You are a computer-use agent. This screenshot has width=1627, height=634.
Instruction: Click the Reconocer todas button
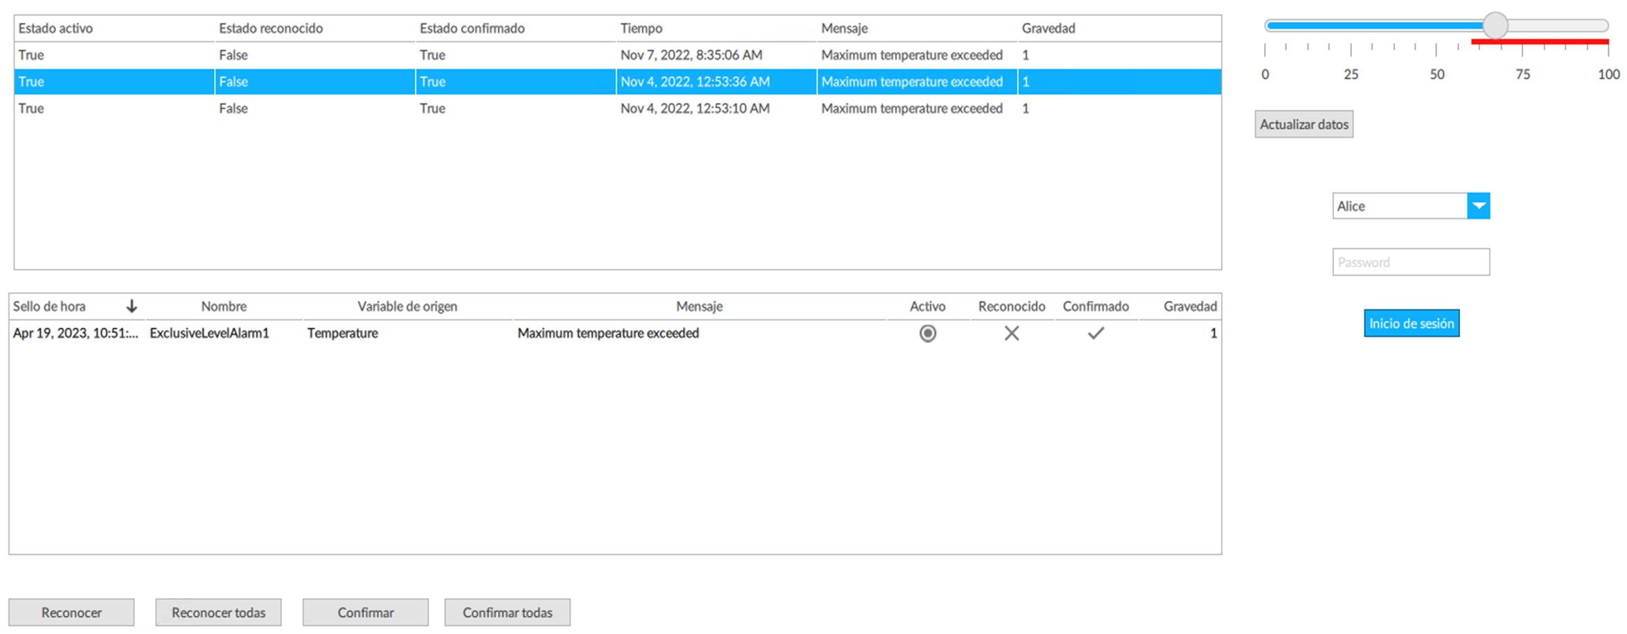click(218, 613)
